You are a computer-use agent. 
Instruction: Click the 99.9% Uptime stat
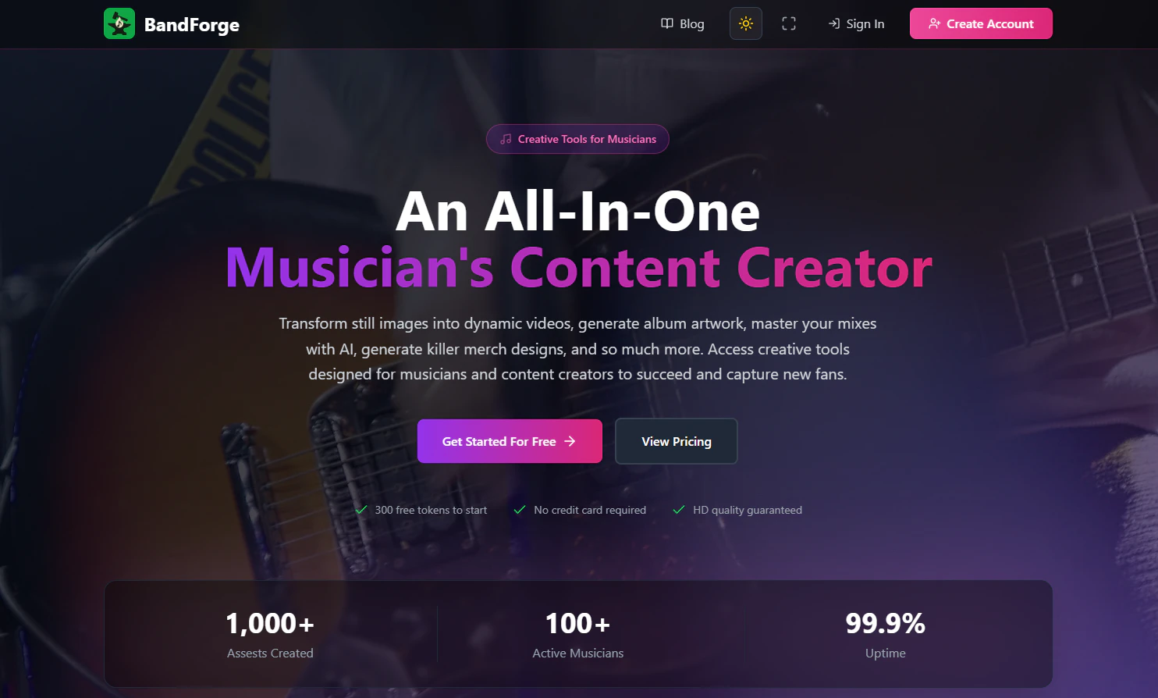886,634
